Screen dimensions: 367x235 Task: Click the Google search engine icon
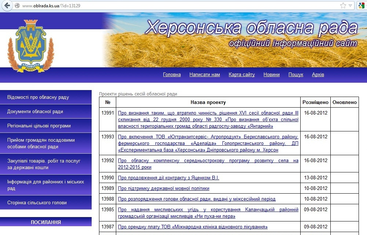[362, 5]
